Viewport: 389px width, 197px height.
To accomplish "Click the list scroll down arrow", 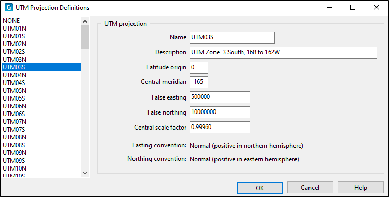I will pos(85,173).
